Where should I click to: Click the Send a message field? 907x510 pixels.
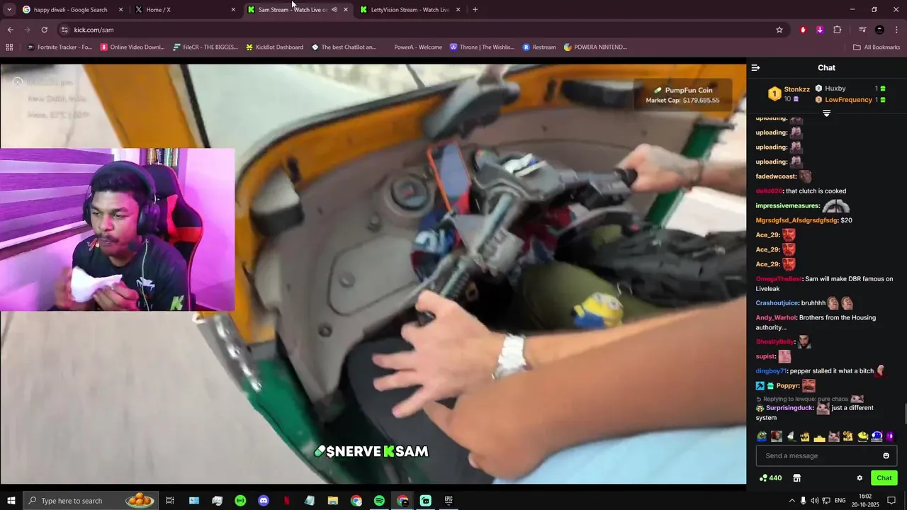coord(826,455)
